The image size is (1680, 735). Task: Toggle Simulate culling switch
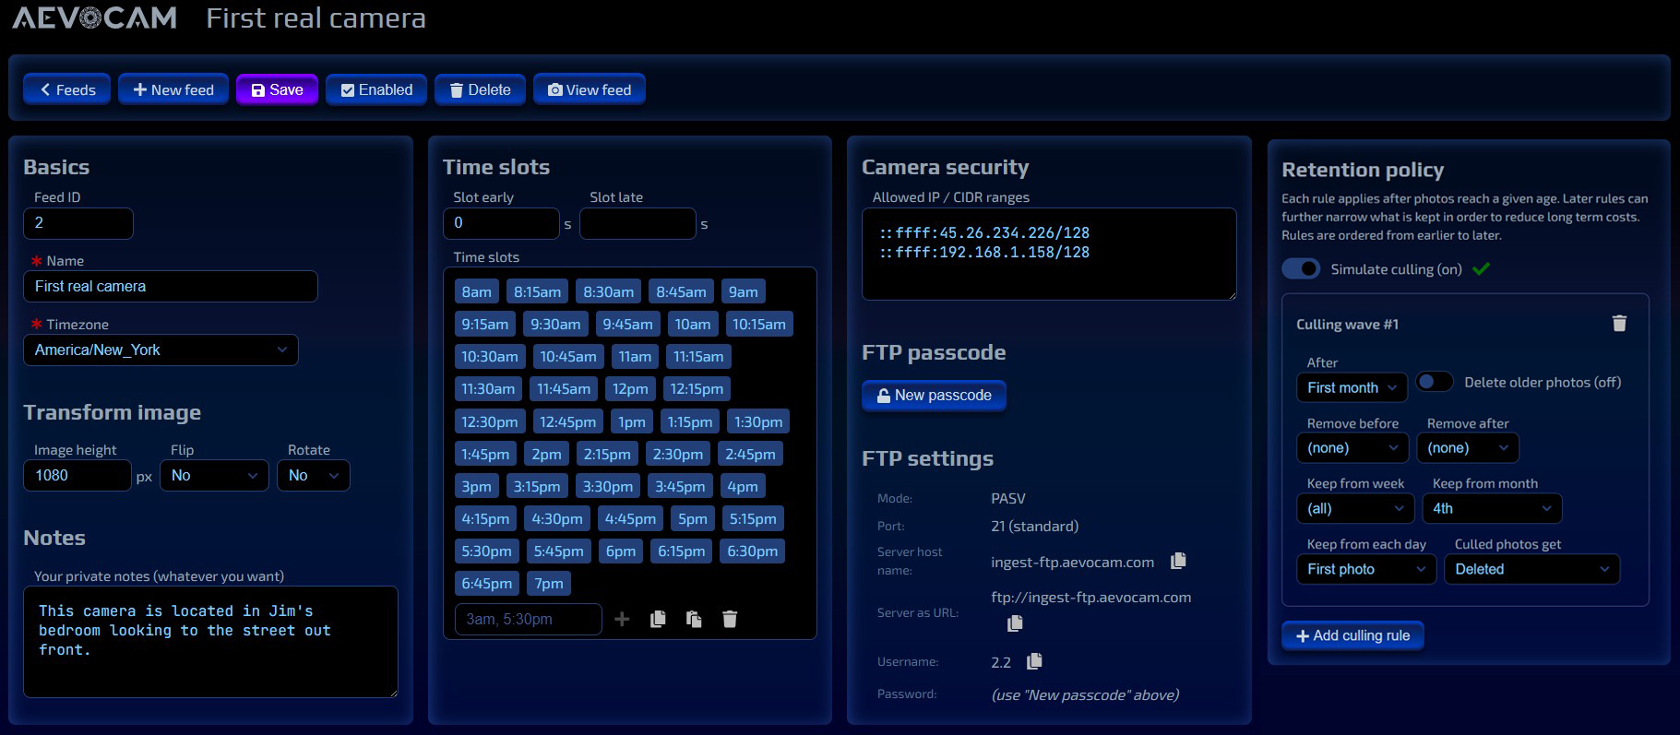[1301, 268]
